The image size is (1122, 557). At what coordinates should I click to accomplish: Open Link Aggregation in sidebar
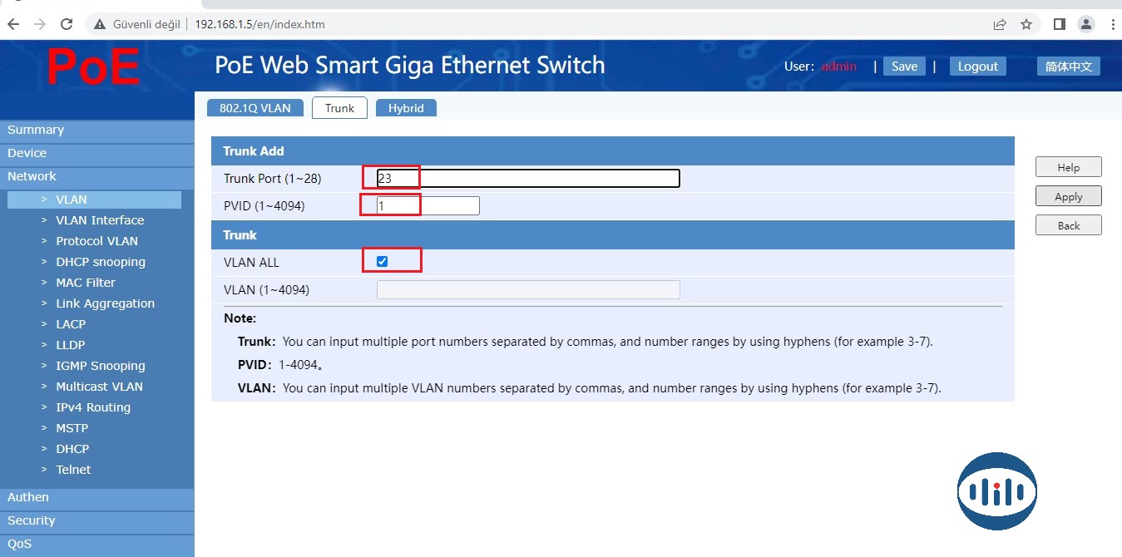click(105, 303)
